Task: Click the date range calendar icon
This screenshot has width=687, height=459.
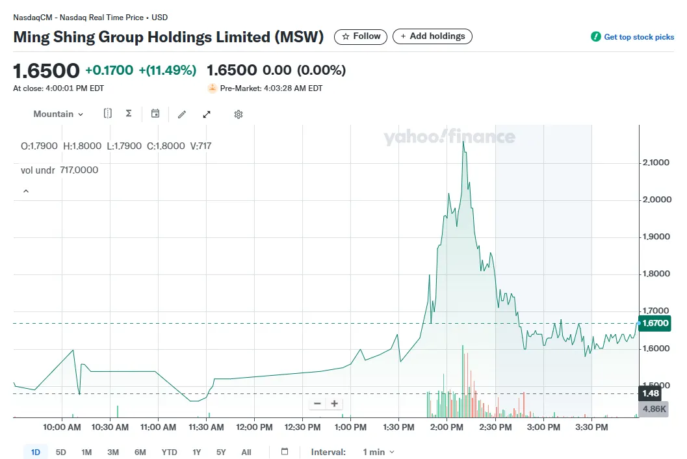Action: [x=285, y=452]
